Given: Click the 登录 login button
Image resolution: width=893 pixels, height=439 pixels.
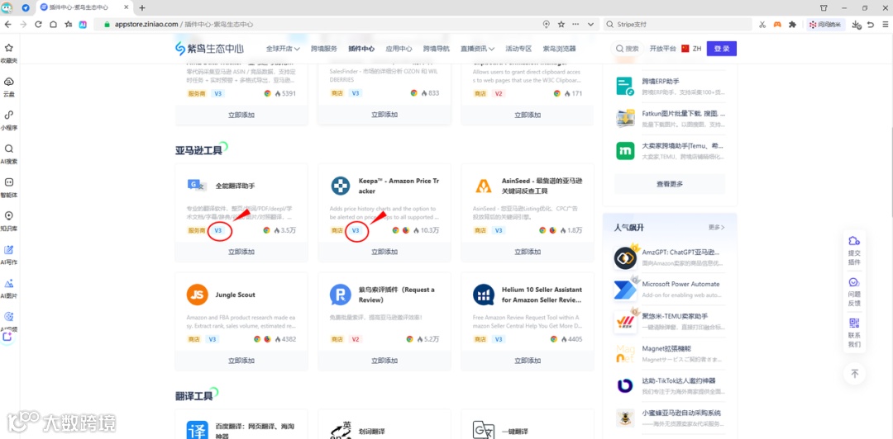Looking at the screenshot, I should (x=722, y=49).
